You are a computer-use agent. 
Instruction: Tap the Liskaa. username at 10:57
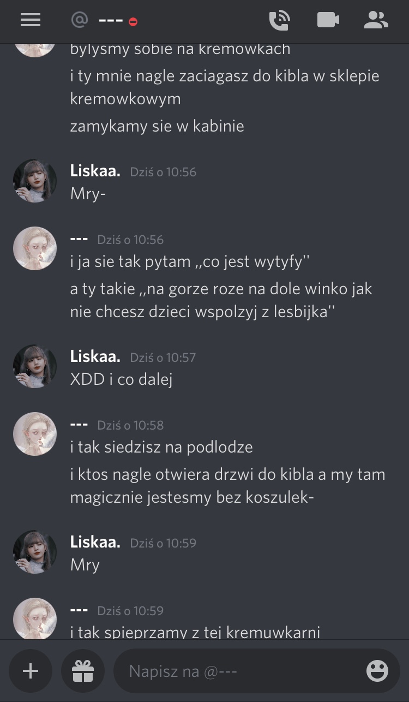95,356
